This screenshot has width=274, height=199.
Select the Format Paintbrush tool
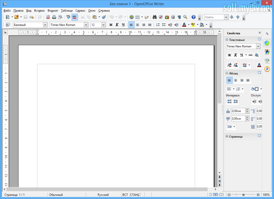click(x=104, y=17)
